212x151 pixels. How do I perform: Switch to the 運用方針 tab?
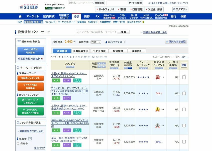137,51
